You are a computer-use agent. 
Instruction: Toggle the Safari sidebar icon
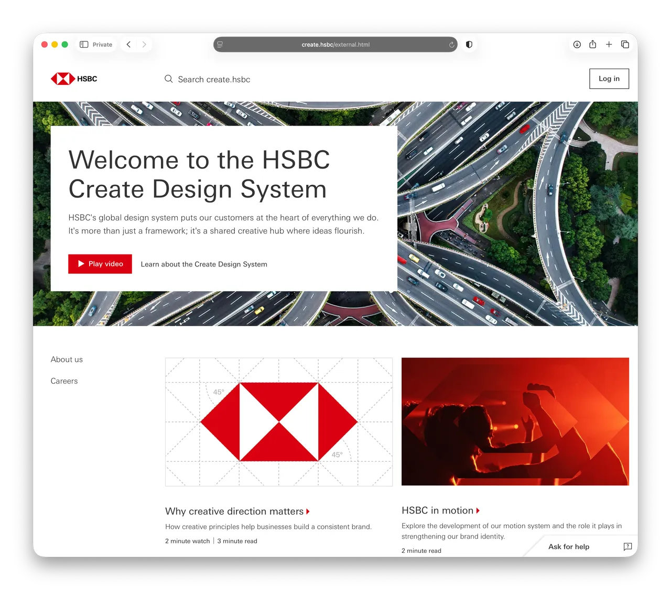point(84,44)
